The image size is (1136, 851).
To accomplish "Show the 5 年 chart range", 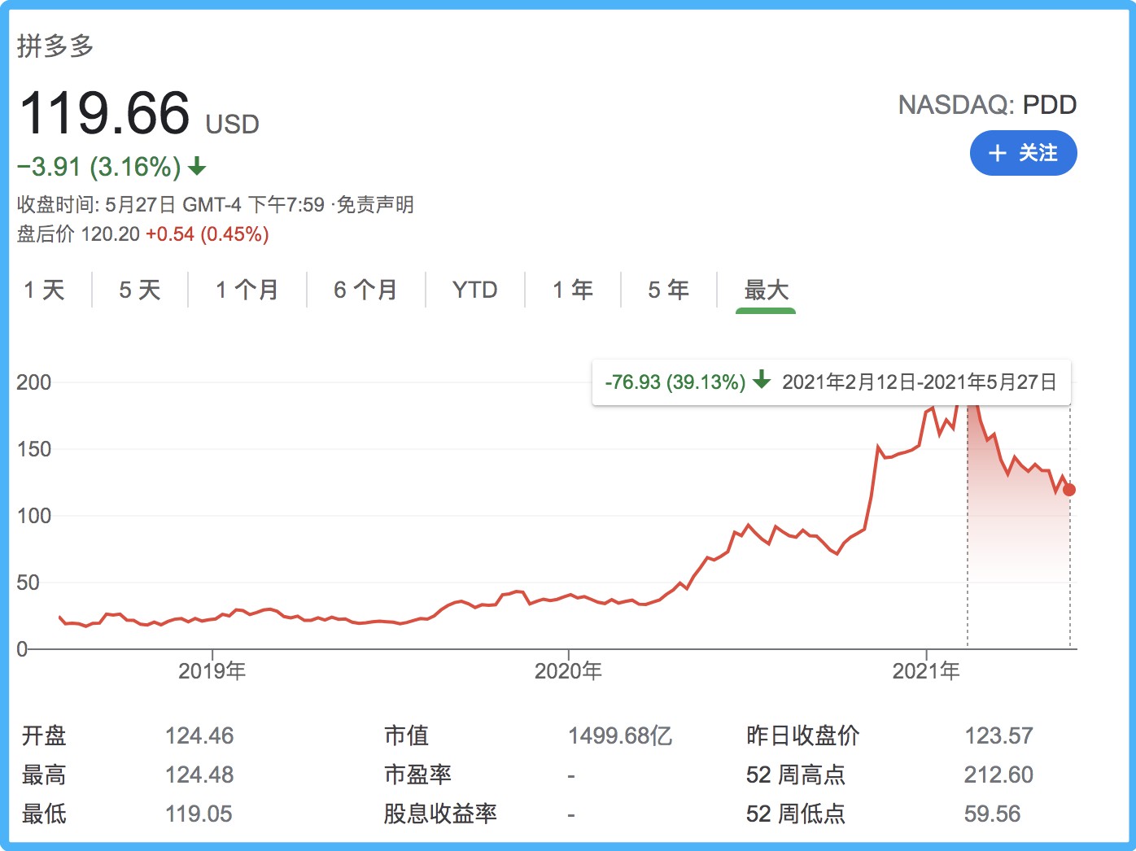I will click(x=668, y=290).
